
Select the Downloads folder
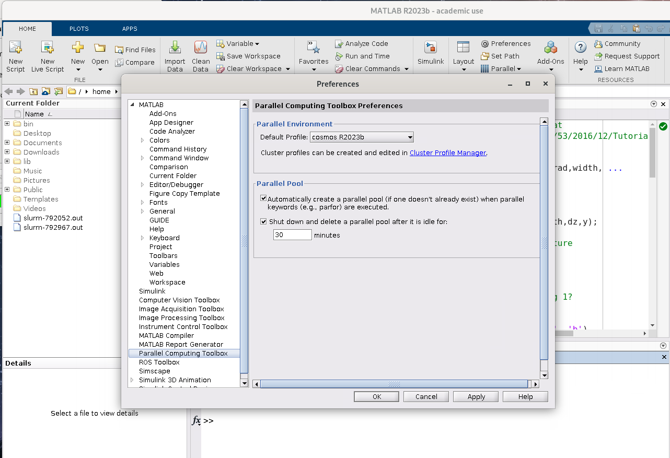tap(41, 152)
